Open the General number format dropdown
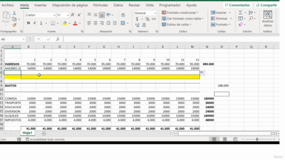The width and height of the screenshot is (285, 160). click(x=155, y=13)
